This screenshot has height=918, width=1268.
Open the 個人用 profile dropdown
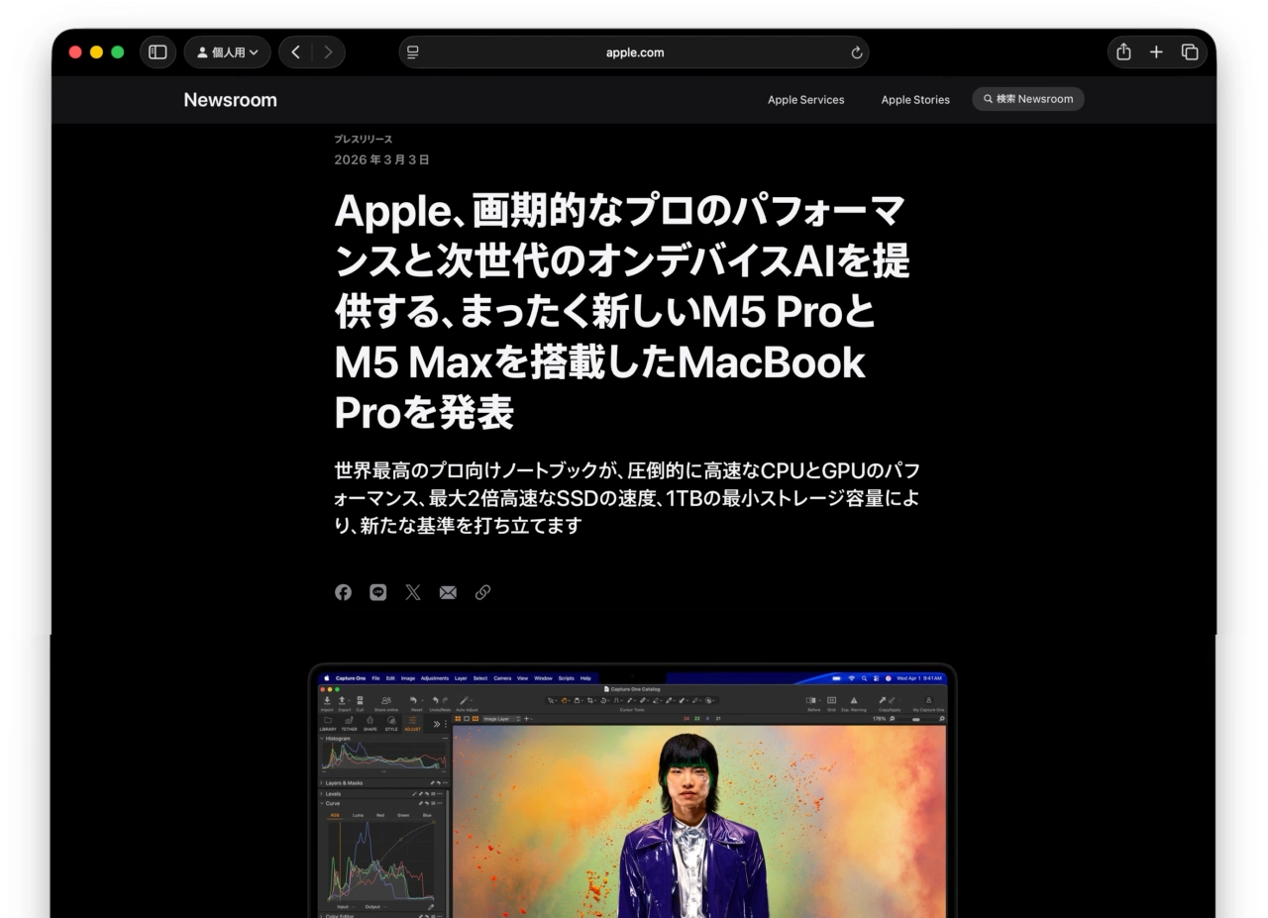pos(227,51)
